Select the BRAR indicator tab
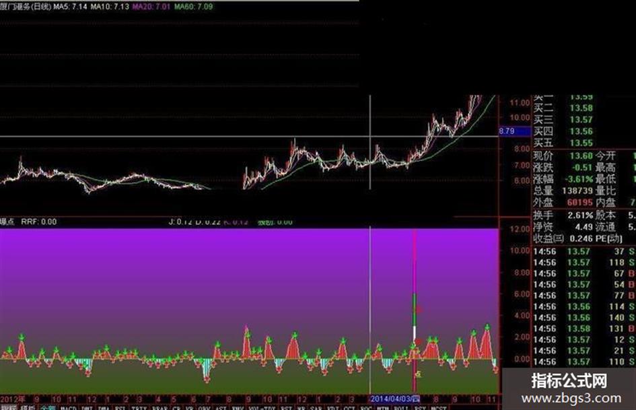Image resolution: width=636 pixels, height=410 pixels. [160, 407]
